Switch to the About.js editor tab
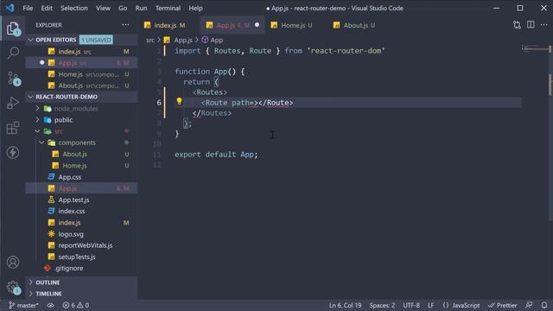 (x=359, y=25)
